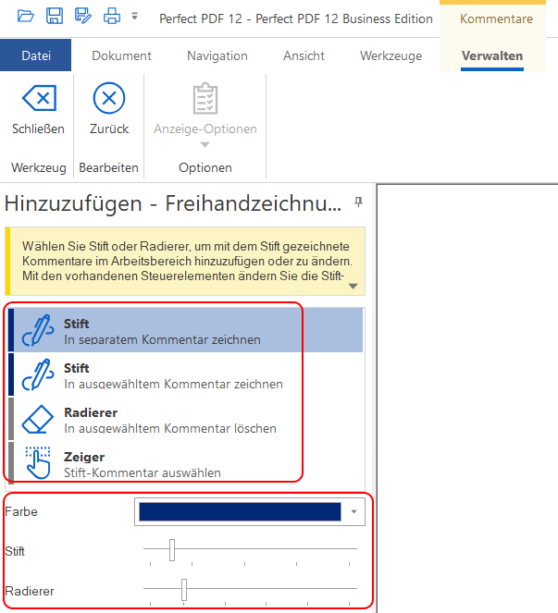Click the yellow hint text about Stift oder Radierer
The image size is (558, 613).
[x=187, y=261]
